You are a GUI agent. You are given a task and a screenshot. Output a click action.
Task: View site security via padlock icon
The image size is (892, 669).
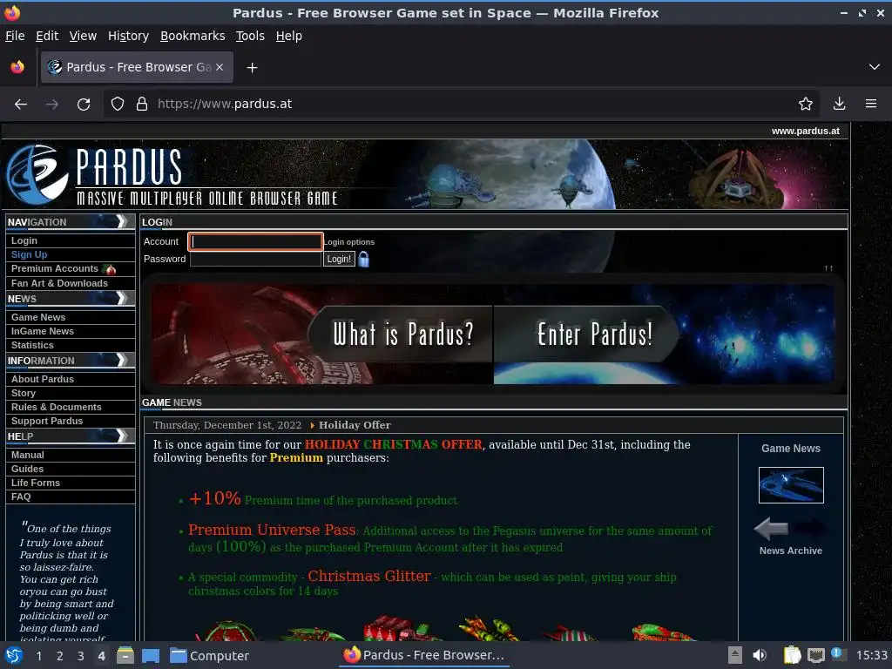tap(142, 104)
